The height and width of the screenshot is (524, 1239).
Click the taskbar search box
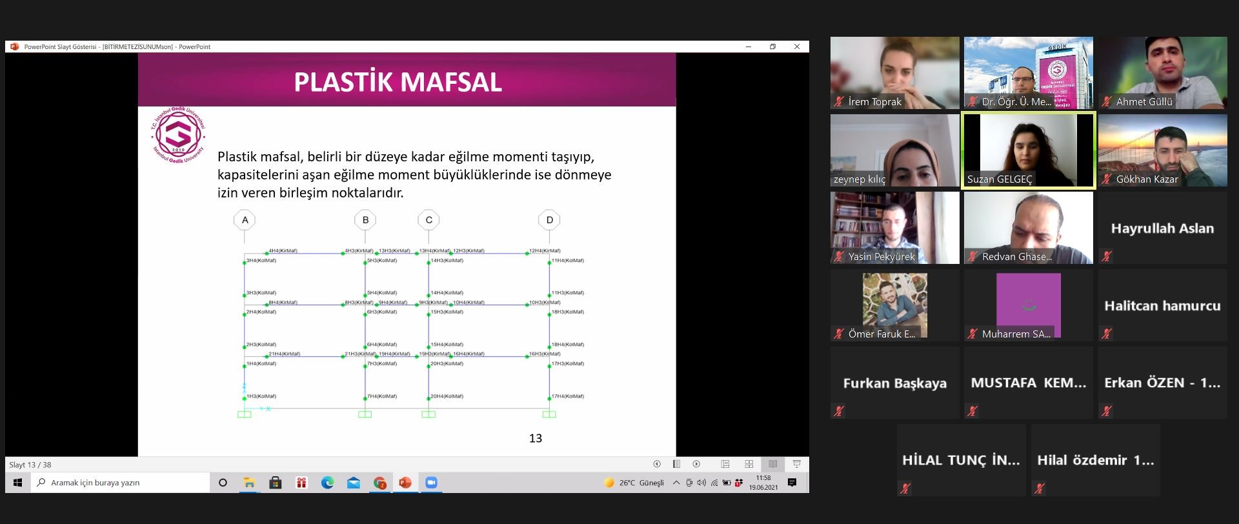(120, 483)
